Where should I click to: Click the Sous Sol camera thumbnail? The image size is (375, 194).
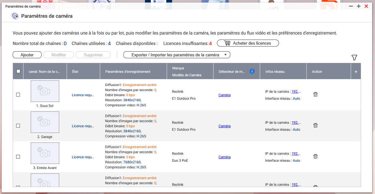click(x=45, y=91)
